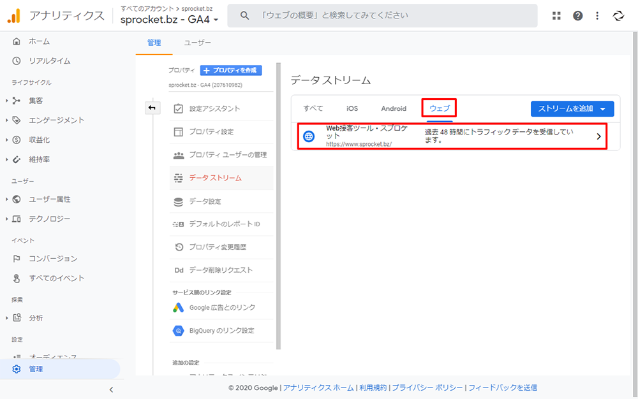The width and height of the screenshot is (638, 399).
Task: Expand the テクノロジー section arrow
Action: click(6, 219)
